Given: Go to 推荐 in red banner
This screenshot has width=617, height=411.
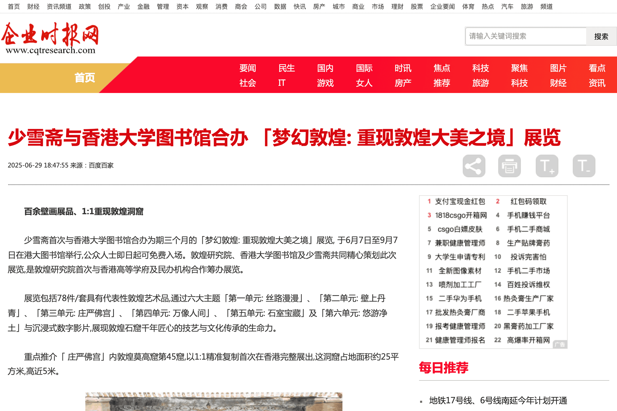Looking at the screenshot, I should (442, 83).
